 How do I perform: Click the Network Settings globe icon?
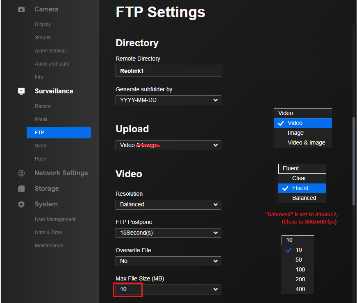[x=21, y=173]
